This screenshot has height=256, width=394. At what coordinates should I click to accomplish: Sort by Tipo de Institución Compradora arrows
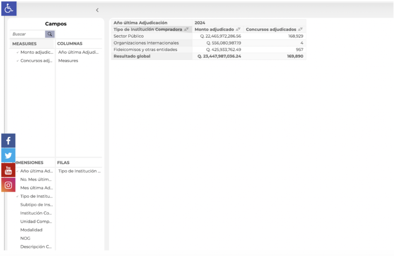pos(186,29)
